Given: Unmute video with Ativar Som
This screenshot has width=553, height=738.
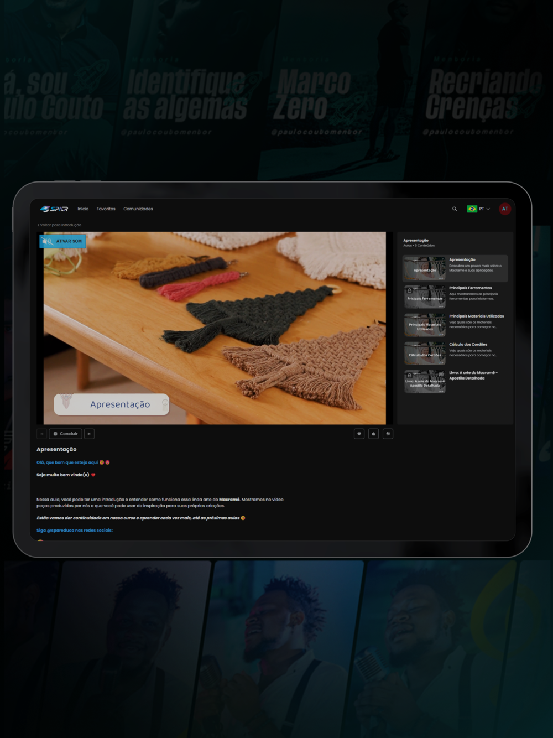Looking at the screenshot, I should pos(63,241).
